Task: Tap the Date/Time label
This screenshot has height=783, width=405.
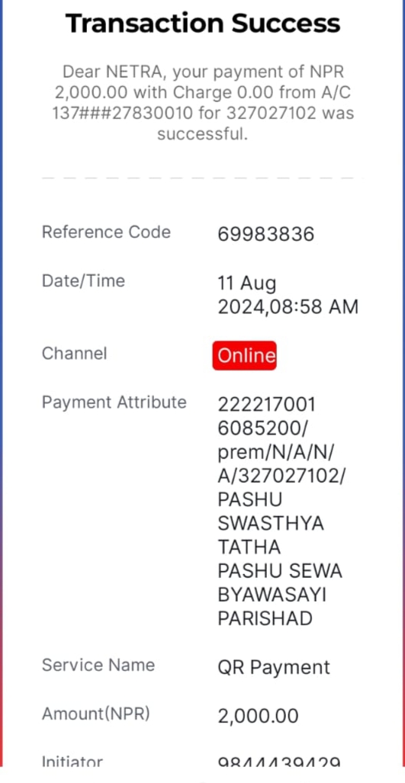Action: tap(83, 281)
